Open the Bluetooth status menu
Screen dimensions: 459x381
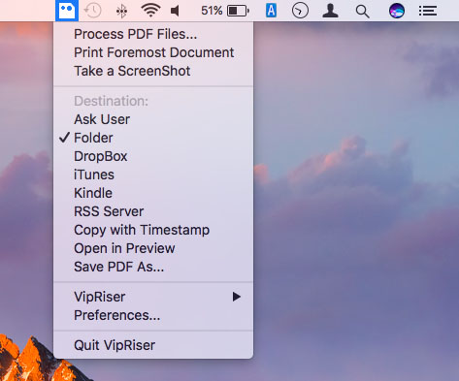(x=121, y=12)
